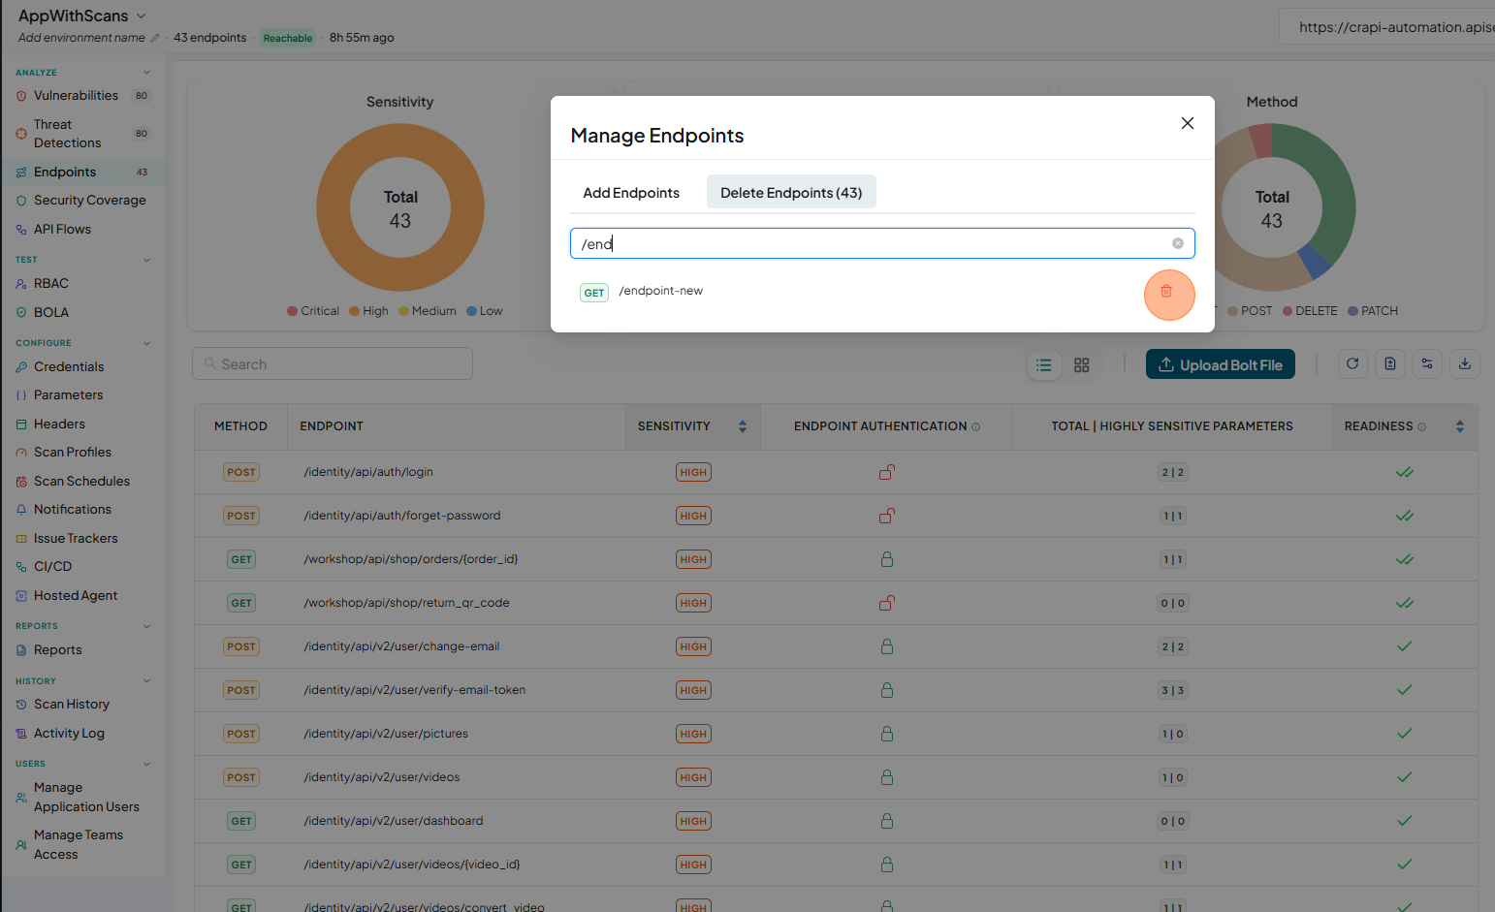Collapse the Test sidebar section

(x=147, y=260)
